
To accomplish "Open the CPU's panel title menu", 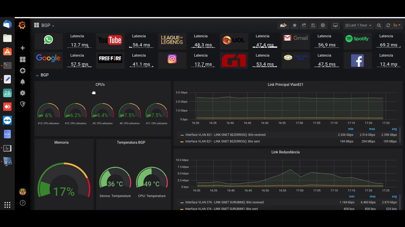I will (100, 84).
